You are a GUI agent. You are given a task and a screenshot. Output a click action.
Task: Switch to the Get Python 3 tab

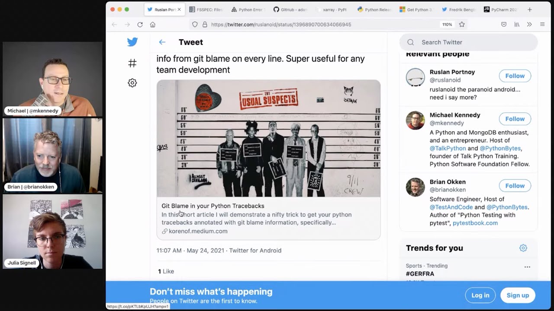[x=416, y=10]
